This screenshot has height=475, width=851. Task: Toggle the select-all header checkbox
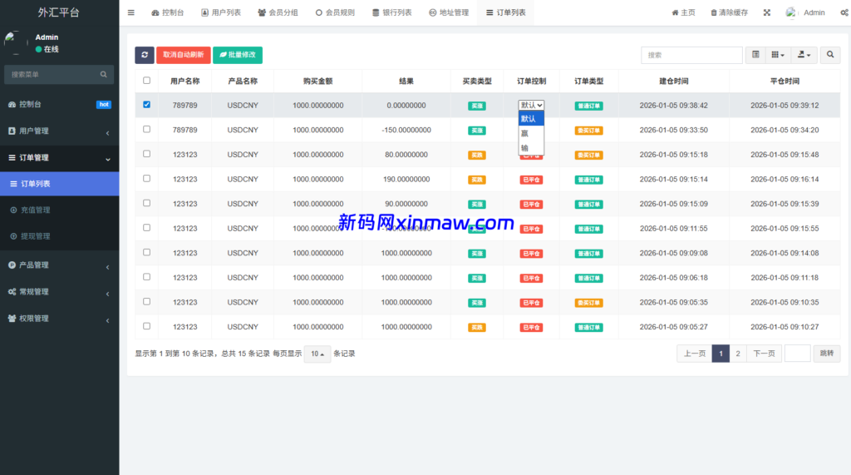[x=146, y=81]
